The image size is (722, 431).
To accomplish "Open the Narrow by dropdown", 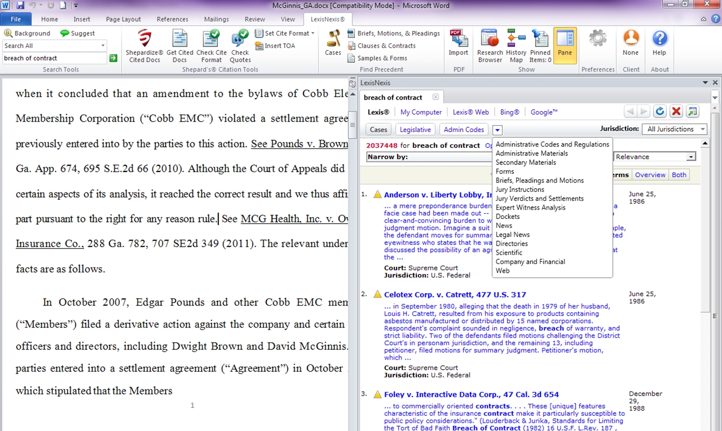I will 429,157.
